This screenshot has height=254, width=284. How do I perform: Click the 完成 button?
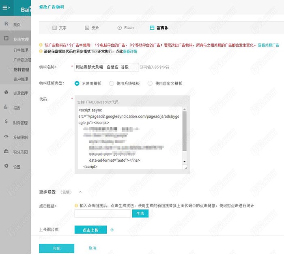[x=56, y=248]
